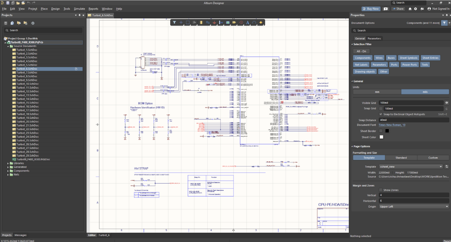The width and height of the screenshot is (451, 242).
Task: Open the Times New Roman, 10 font link
Action: tap(392, 125)
